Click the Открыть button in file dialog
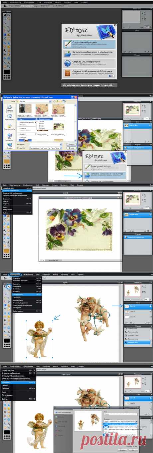This screenshot has width=153, height=453. [71, 144]
